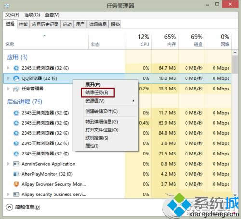
Task: Click the 2345王牌浏览器 icon using 3.6 MB
Action: click(16, 143)
